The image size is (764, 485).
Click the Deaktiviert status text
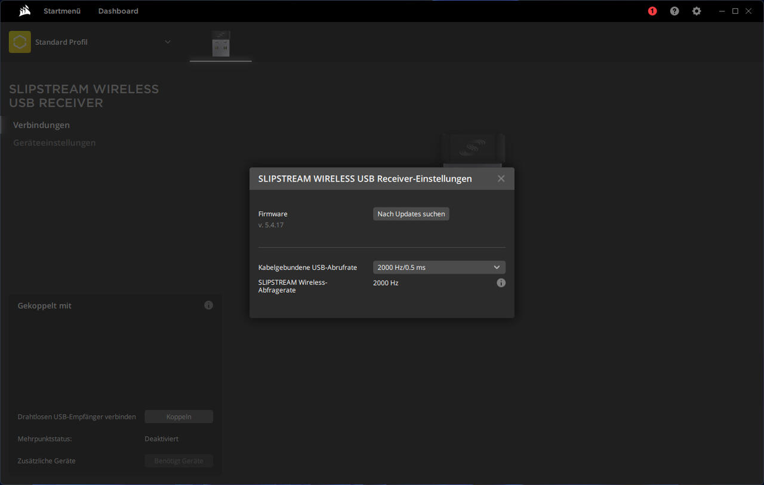pyautogui.click(x=161, y=438)
